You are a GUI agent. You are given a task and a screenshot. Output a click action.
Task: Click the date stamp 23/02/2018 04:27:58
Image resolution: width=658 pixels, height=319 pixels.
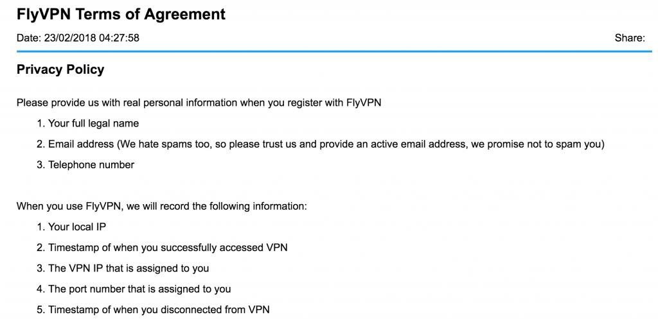pos(91,38)
